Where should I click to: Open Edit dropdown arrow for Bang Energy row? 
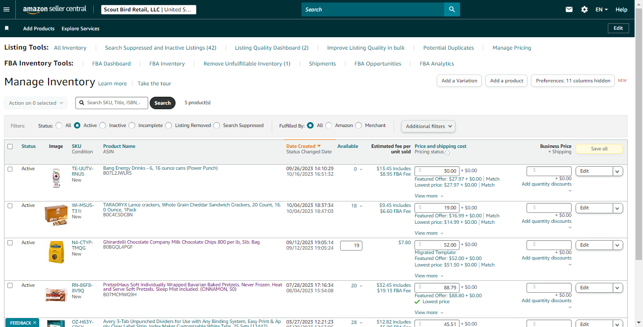(618, 171)
